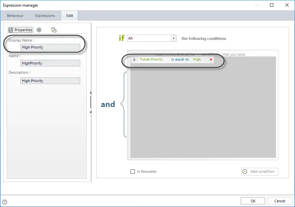Click the All combo box field

pyautogui.click(x=152, y=38)
